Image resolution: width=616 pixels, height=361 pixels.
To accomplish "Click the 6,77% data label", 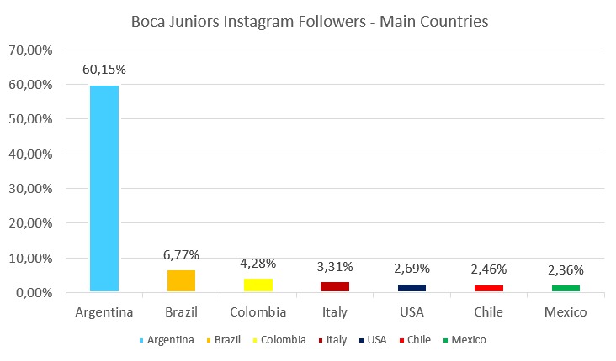I will (182, 254).
